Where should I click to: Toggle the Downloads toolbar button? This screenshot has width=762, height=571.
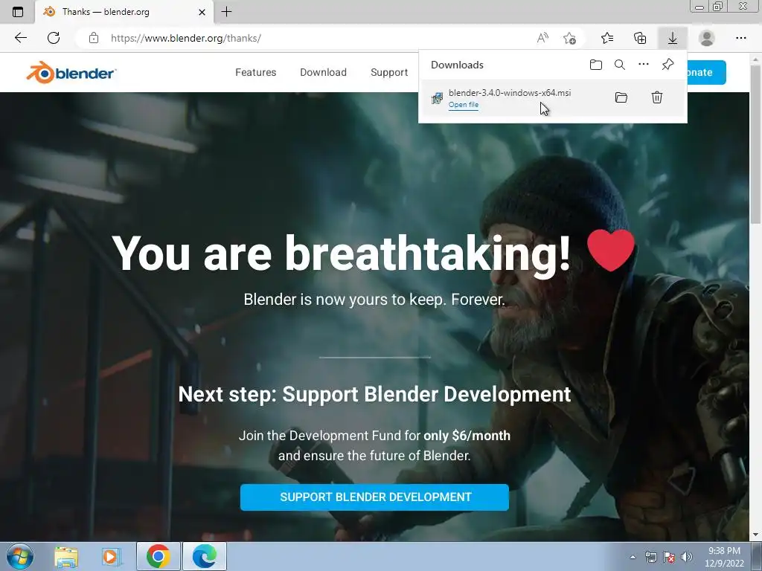[x=673, y=38]
